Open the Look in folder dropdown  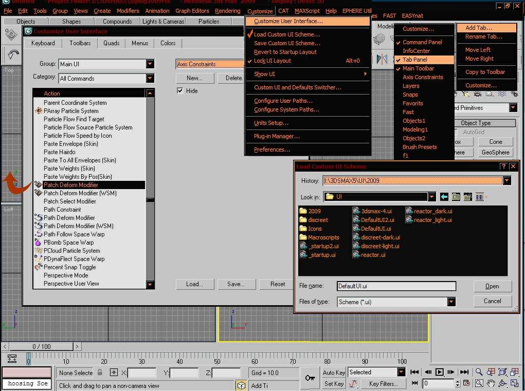(431, 197)
